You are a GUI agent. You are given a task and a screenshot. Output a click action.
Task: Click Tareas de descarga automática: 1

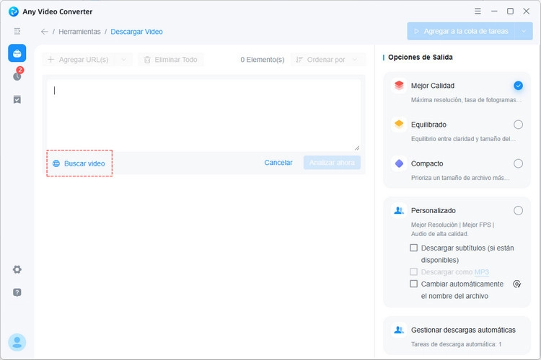(456, 344)
